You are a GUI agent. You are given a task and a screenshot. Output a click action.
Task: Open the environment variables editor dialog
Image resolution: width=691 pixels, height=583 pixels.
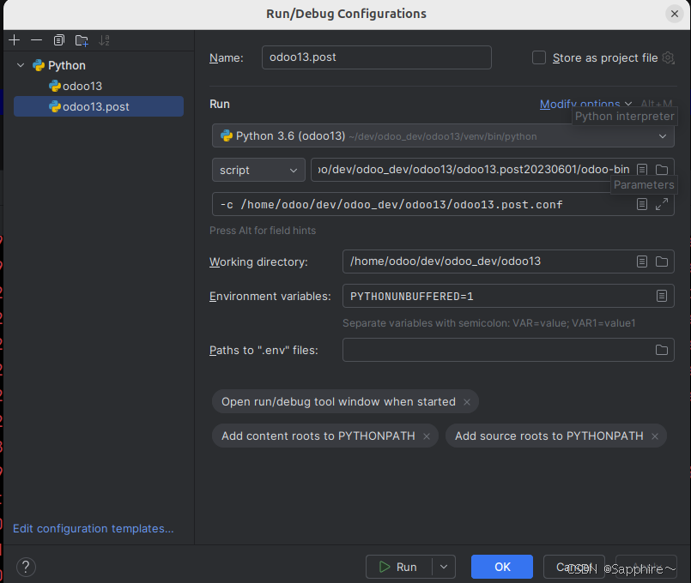662,296
